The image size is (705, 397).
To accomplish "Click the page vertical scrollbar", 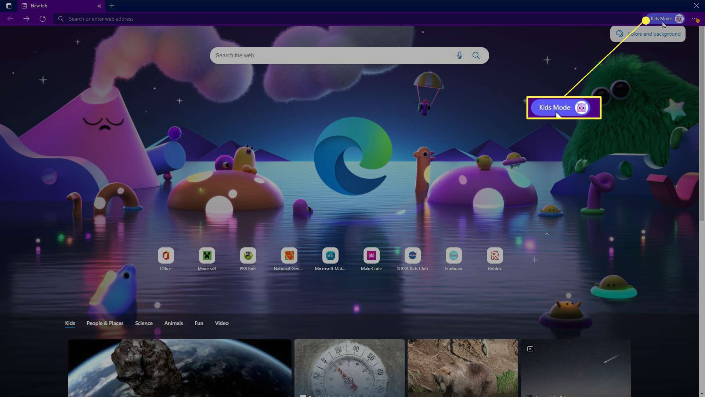I will (x=702, y=123).
